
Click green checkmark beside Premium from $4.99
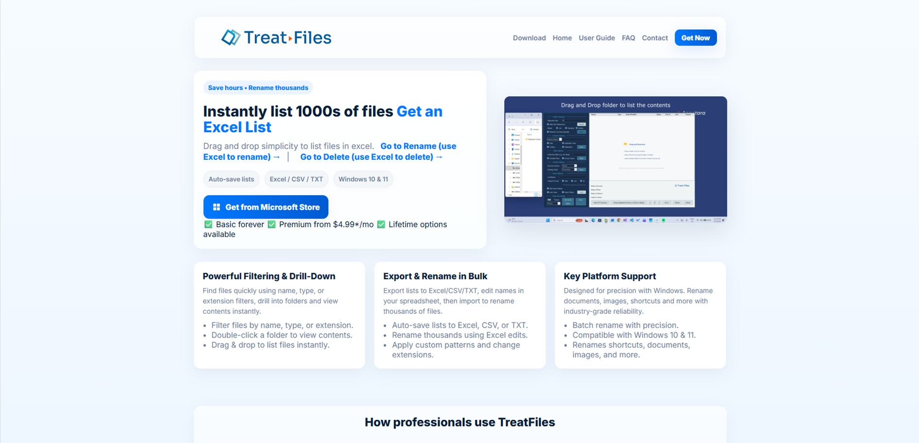pyautogui.click(x=272, y=224)
